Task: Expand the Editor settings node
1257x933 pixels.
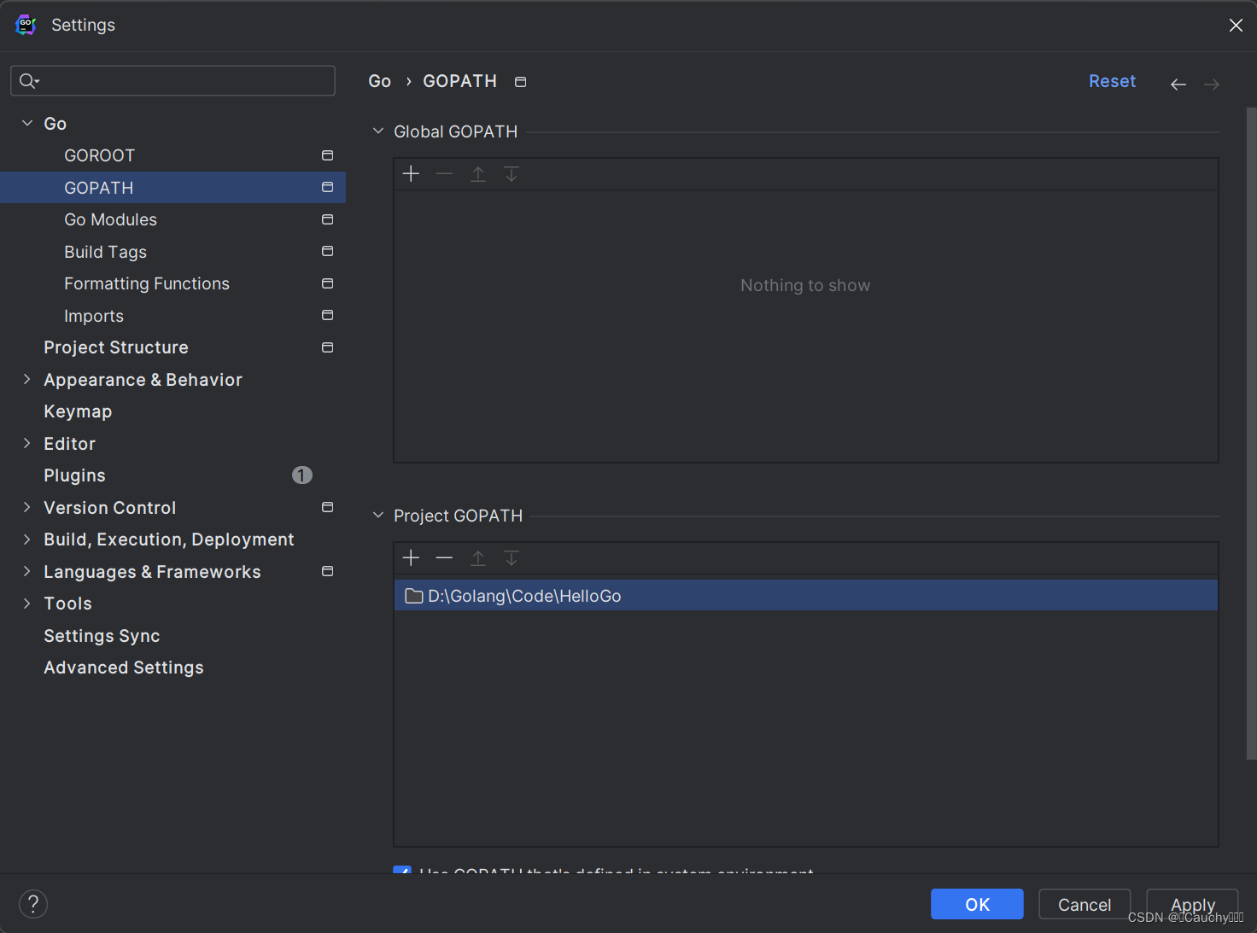Action: coord(27,443)
